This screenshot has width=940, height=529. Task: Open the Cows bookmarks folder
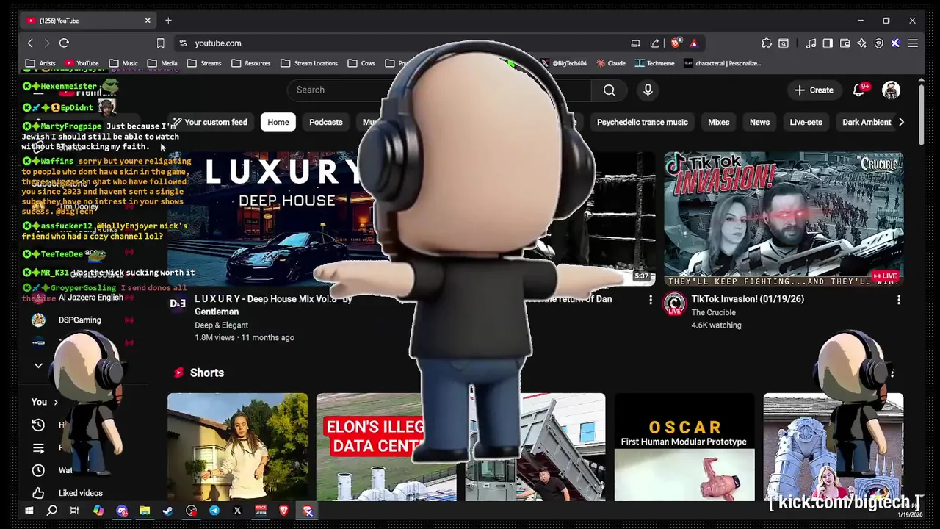pos(361,63)
